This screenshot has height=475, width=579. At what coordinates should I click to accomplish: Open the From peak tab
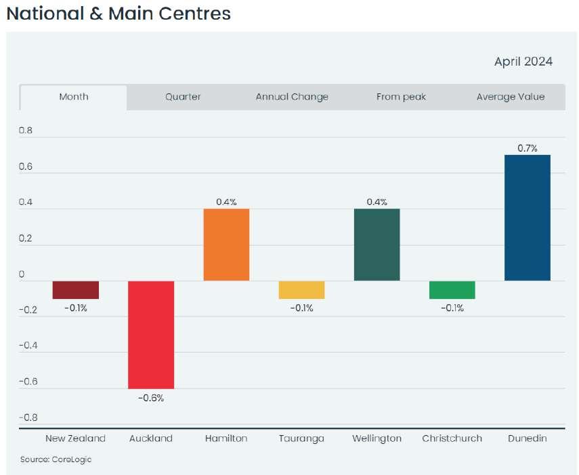pyautogui.click(x=401, y=97)
